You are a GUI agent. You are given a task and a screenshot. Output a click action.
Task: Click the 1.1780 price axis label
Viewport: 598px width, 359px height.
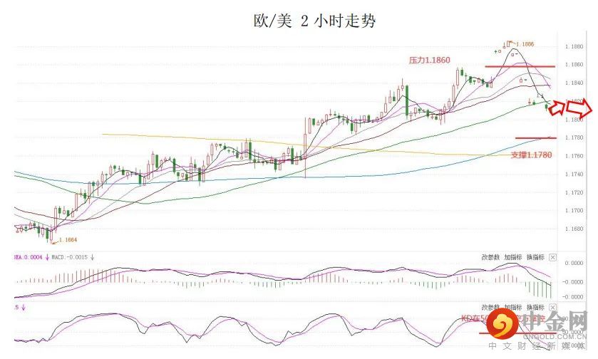574,137
